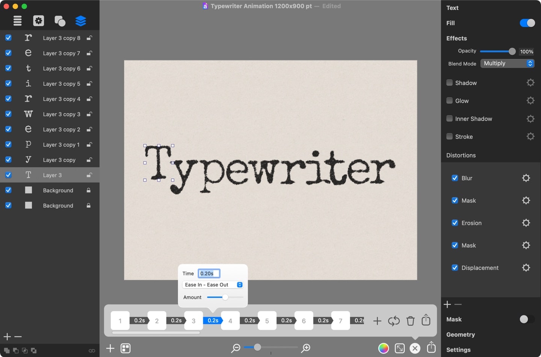The image size is (541, 357).
Task: Open the grid templates icon
Action: coord(125,348)
